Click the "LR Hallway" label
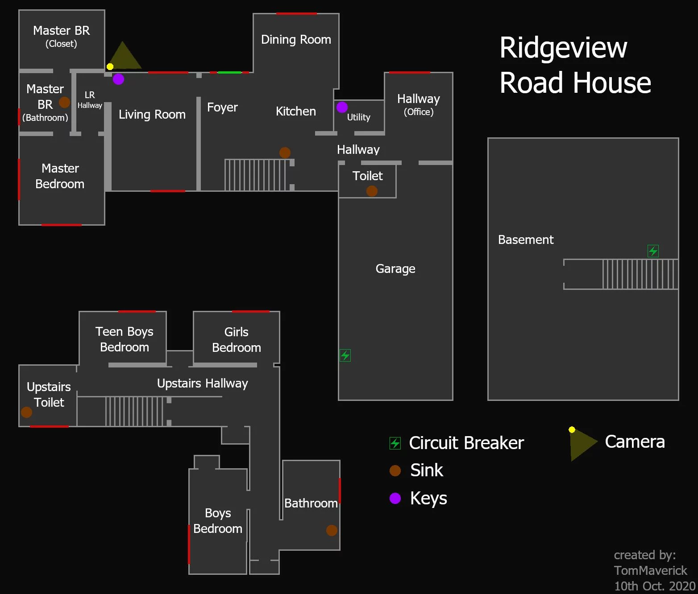Image resolution: width=698 pixels, height=594 pixels. point(90,100)
